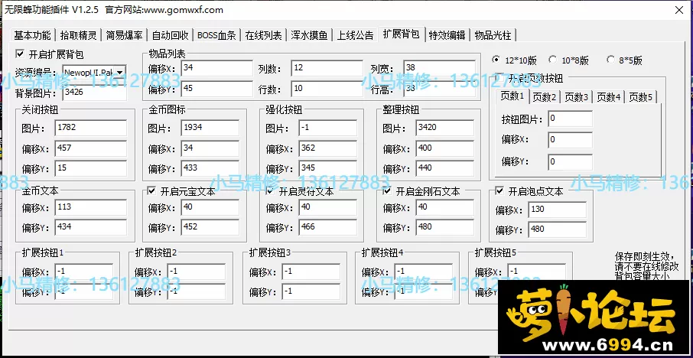The width and height of the screenshot is (693, 358).
Task: Click the 强化按钮 图片 field
Action: coord(328,128)
